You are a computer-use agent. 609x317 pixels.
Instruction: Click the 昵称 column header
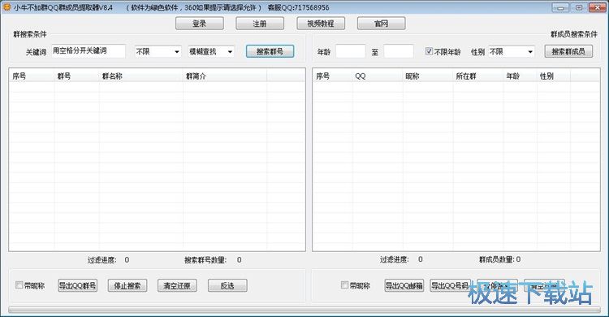(x=428, y=76)
